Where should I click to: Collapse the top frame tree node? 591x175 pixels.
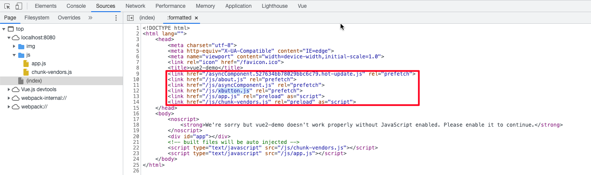click(x=3, y=29)
